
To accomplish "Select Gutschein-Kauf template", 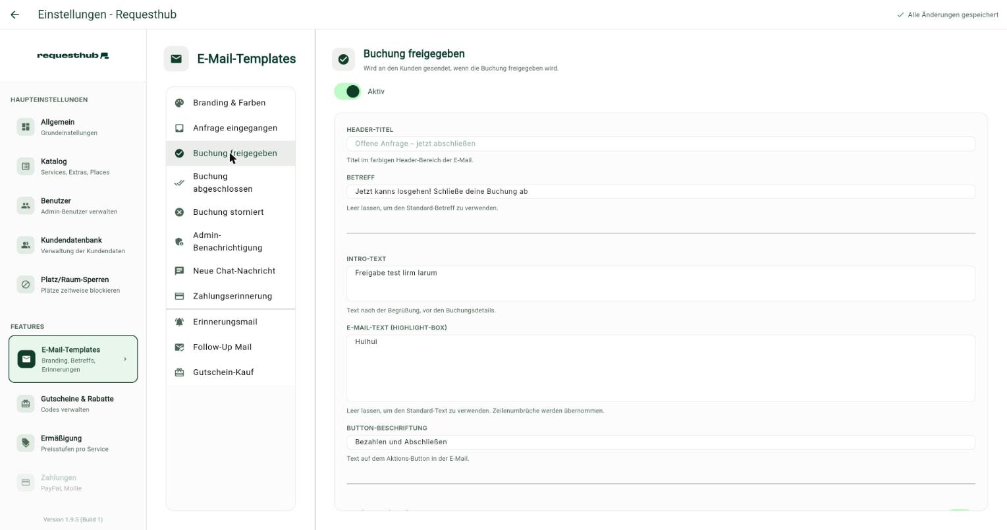I will [231, 372].
